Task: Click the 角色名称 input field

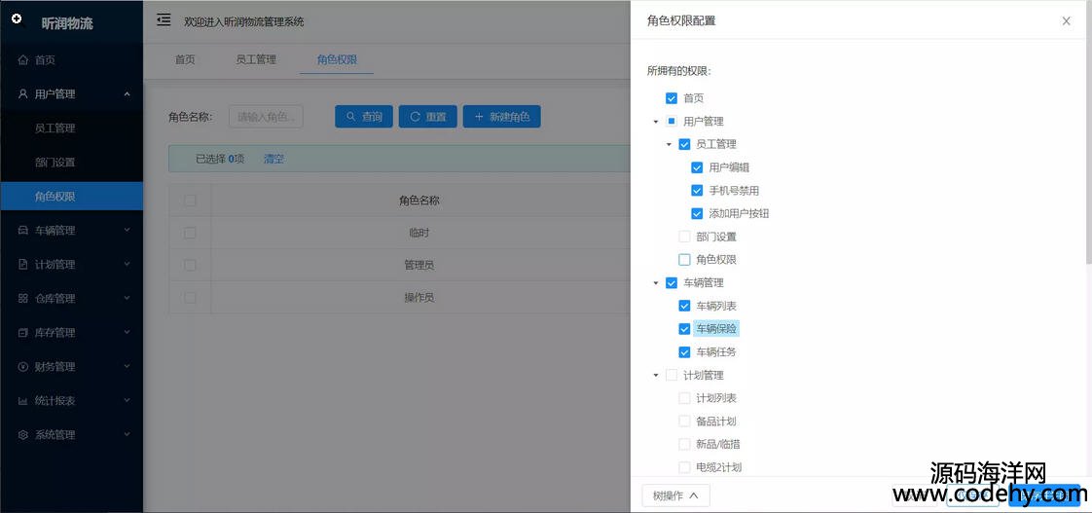Action: [x=266, y=117]
